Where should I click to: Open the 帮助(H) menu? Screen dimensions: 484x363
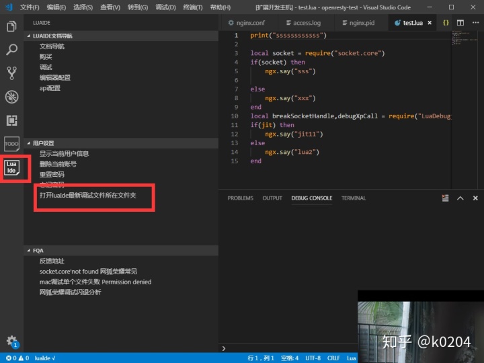tap(220, 7)
